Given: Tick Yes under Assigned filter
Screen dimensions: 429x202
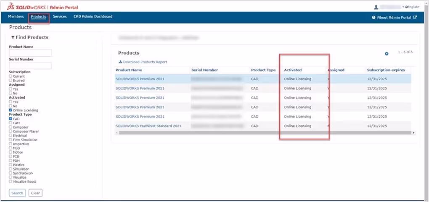Looking at the screenshot, I should (x=11, y=89).
